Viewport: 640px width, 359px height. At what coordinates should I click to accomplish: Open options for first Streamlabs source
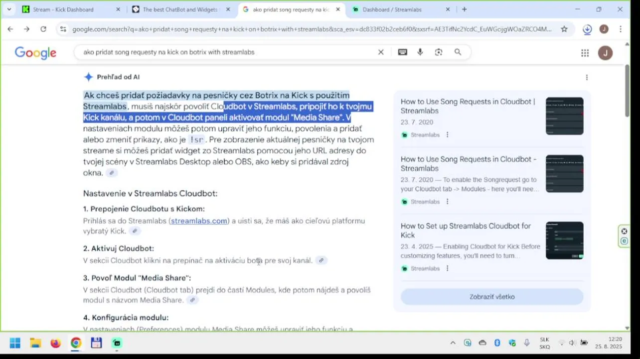tap(447, 135)
